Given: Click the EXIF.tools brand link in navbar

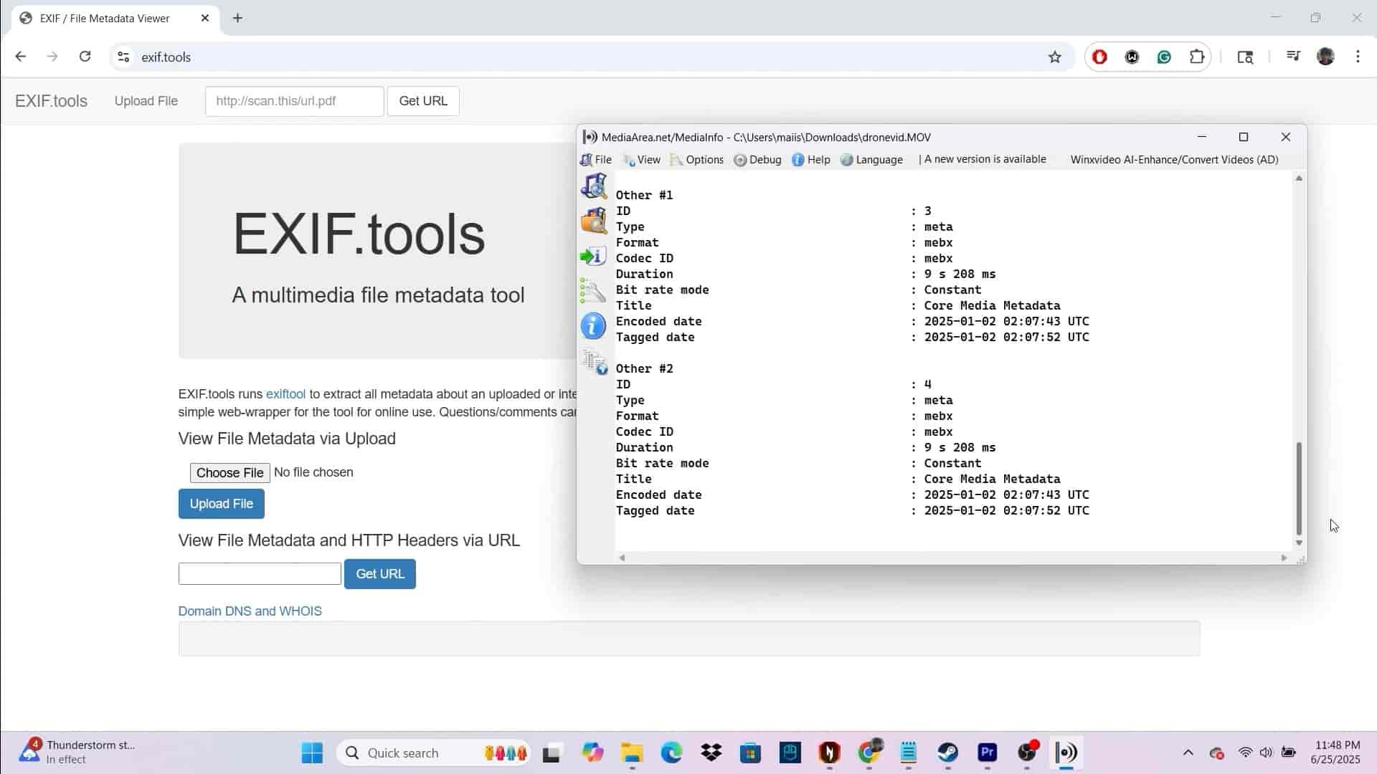Looking at the screenshot, I should pos(51,101).
